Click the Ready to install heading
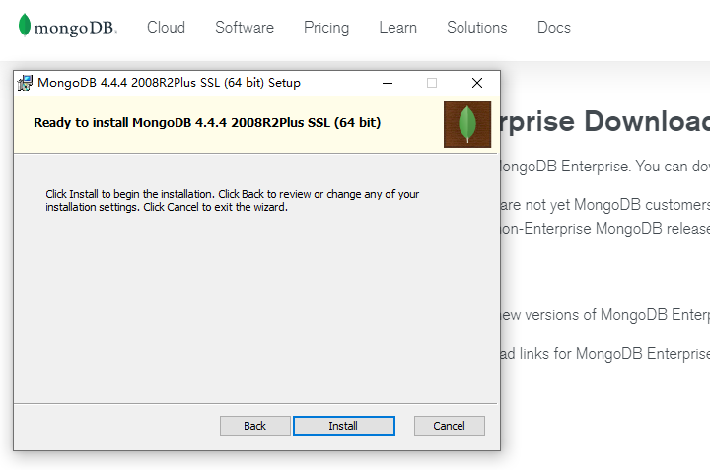 click(x=207, y=122)
